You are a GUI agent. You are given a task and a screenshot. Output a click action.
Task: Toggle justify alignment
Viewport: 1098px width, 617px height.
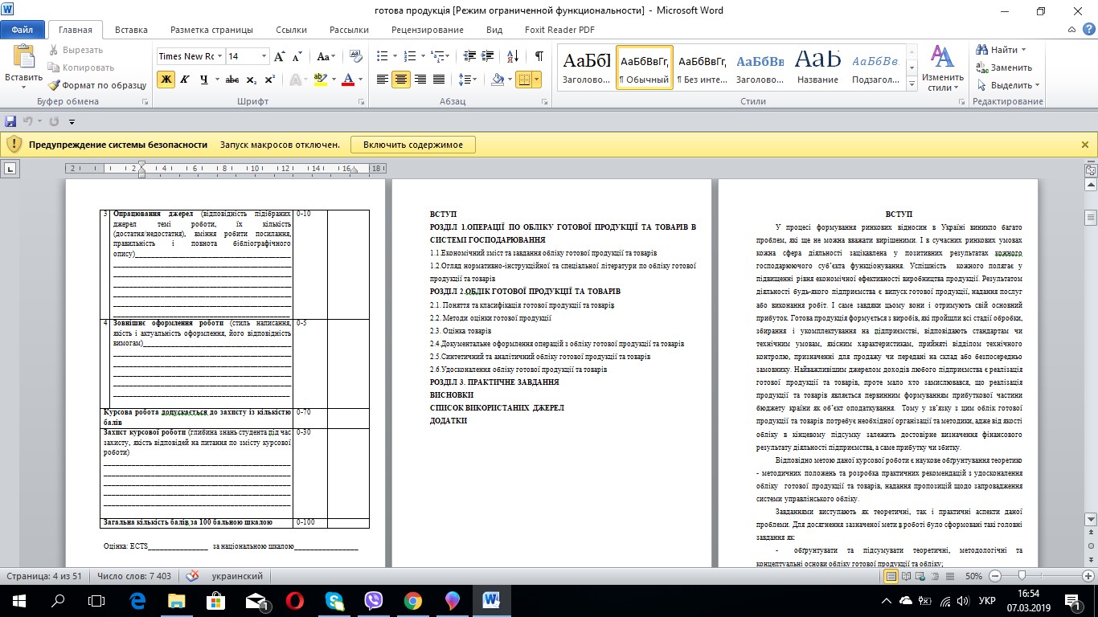[439, 80]
